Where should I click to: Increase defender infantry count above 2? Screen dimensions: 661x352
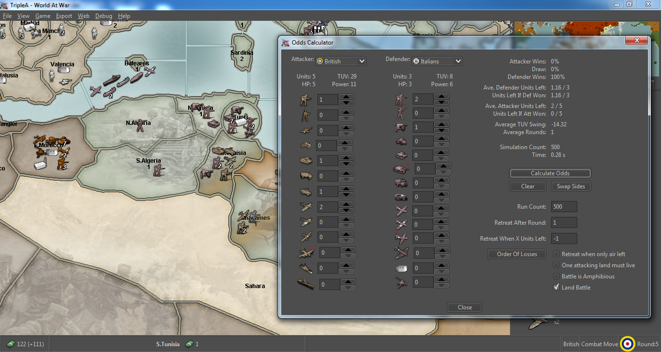click(x=441, y=96)
